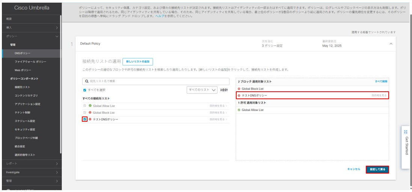This screenshot has width=412, height=192.
Task: Click 目的地を見る for the left テストDNSポリシー row
Action: [x=217, y=119]
